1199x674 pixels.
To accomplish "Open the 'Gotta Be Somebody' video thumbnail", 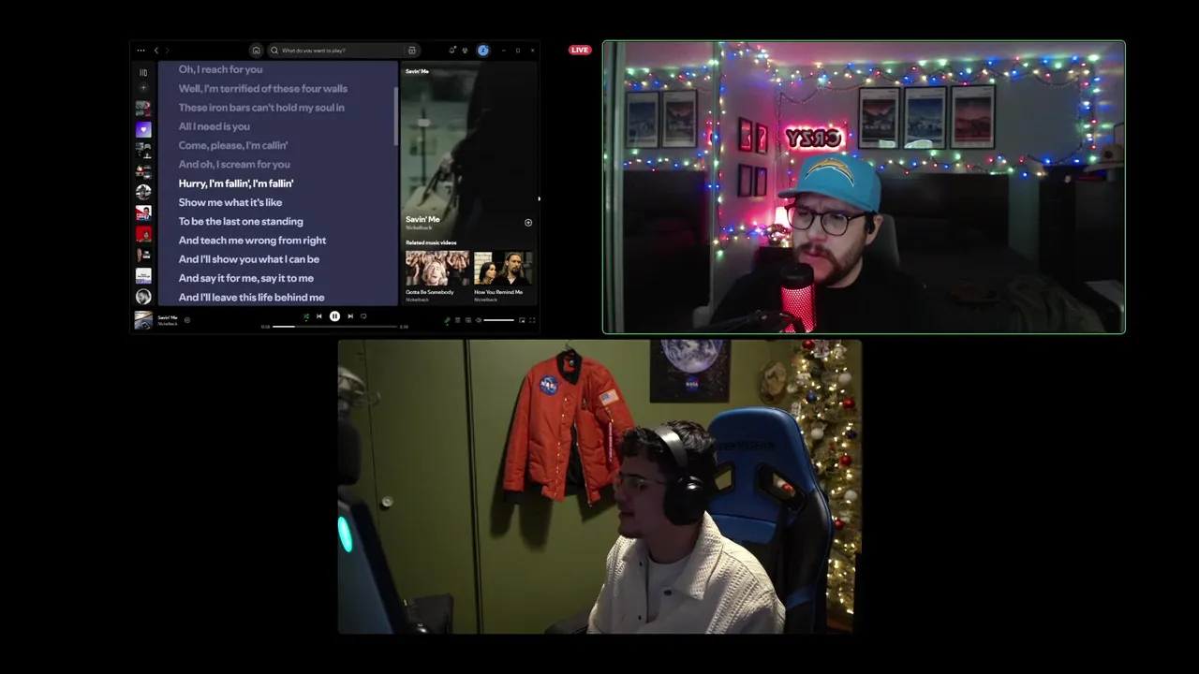I will [x=437, y=268].
